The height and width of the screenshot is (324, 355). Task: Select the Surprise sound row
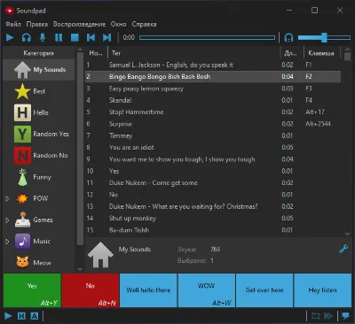(213, 124)
